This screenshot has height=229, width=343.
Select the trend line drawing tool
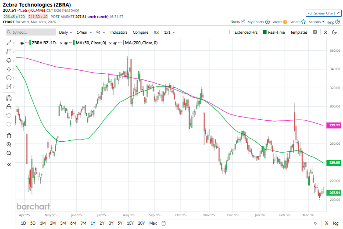coord(9,43)
